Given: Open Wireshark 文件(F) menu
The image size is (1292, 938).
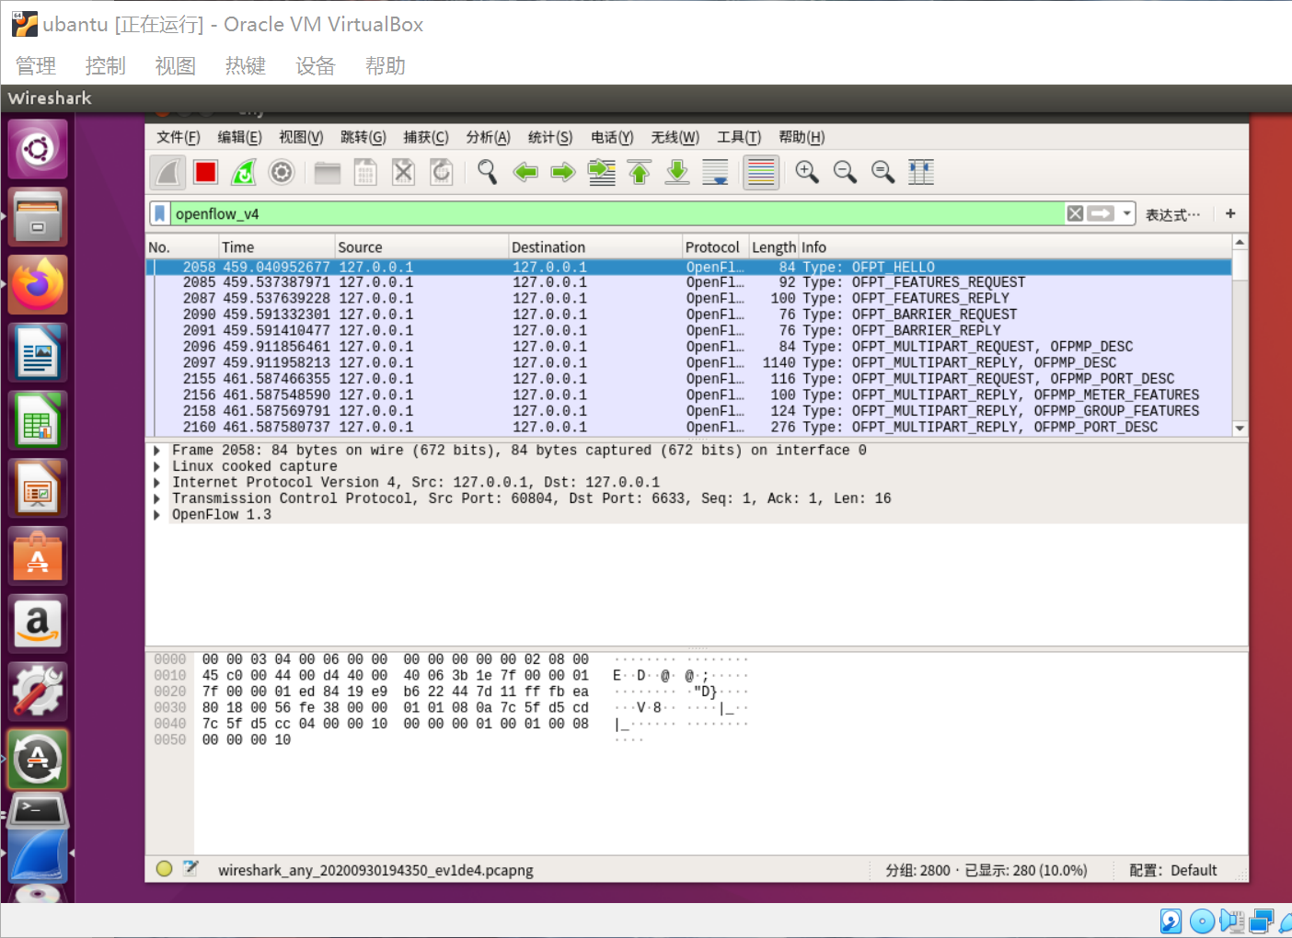Looking at the screenshot, I should pyautogui.click(x=179, y=137).
